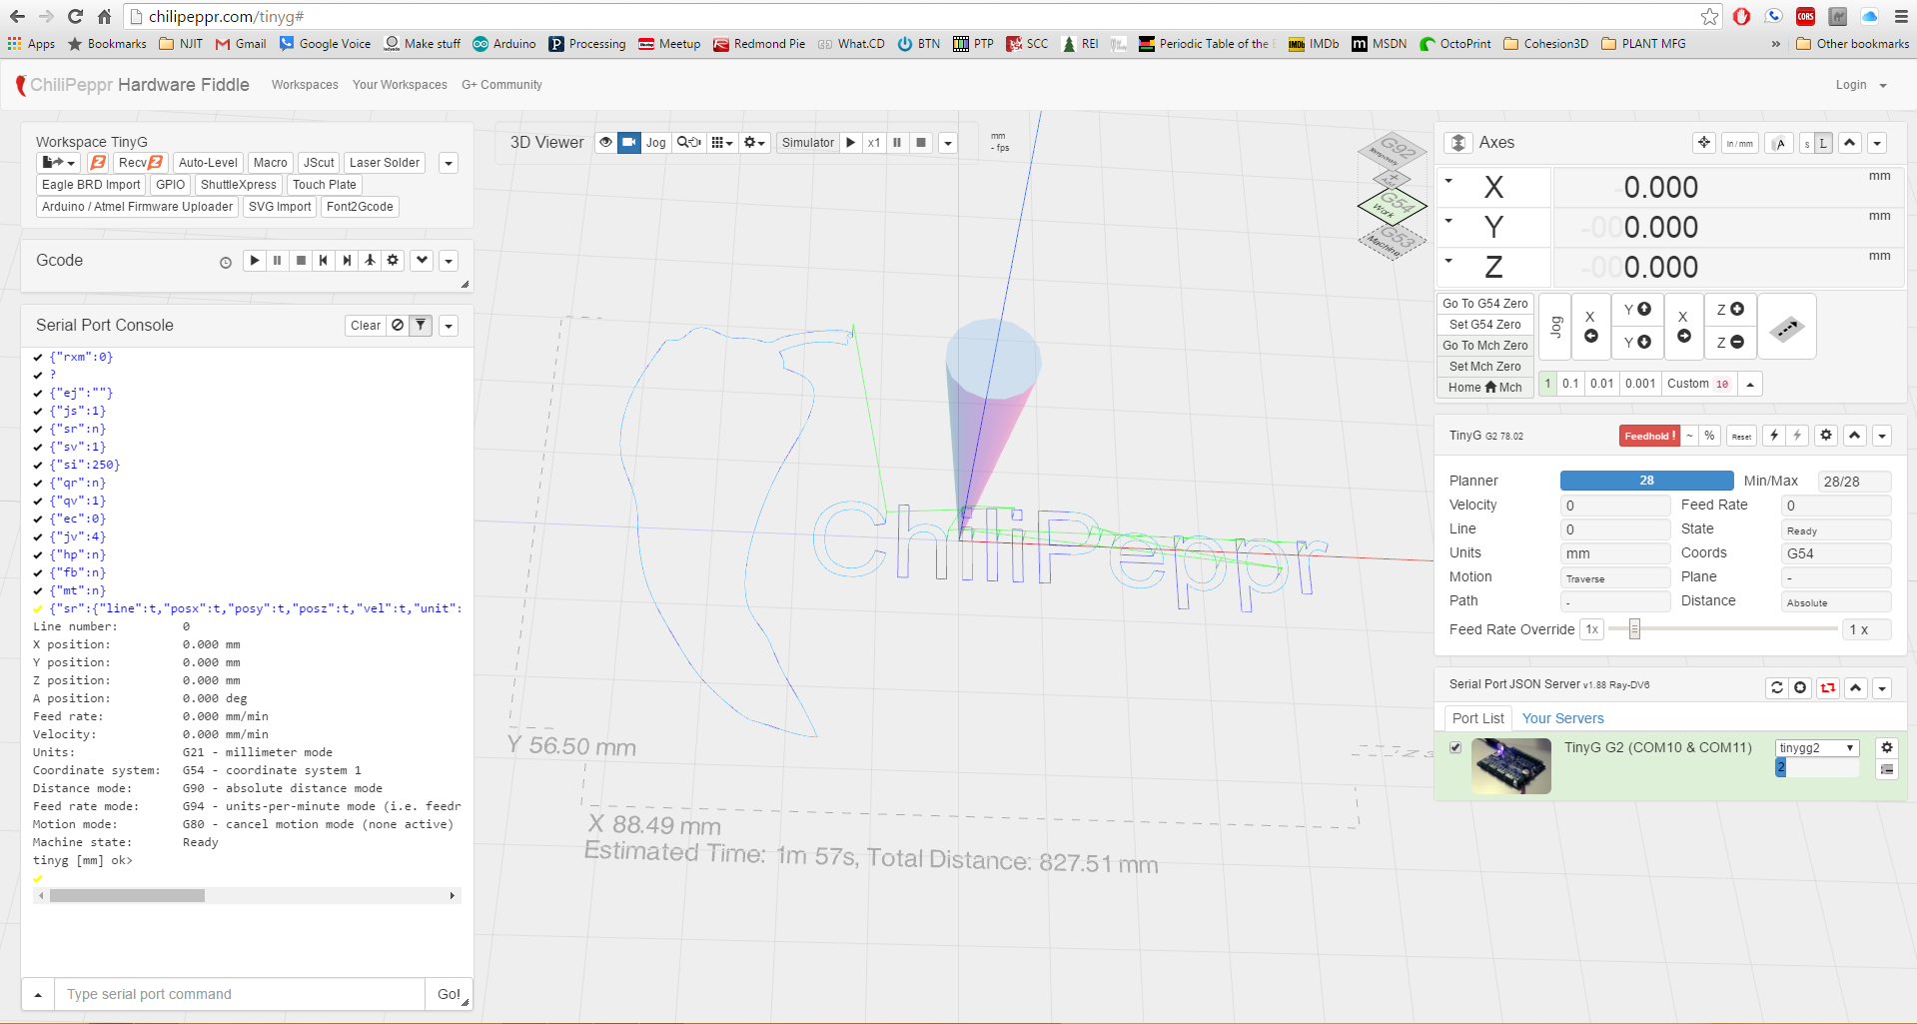This screenshot has width=1917, height=1024.
Task: Expand the Login dropdown menu
Action: (1861, 85)
